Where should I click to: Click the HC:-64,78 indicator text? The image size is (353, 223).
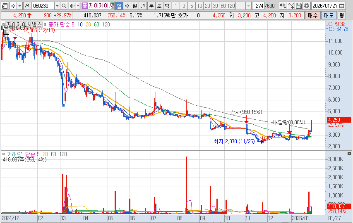coord(336,29)
